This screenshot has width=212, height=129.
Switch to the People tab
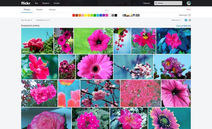click(x=39, y=10)
